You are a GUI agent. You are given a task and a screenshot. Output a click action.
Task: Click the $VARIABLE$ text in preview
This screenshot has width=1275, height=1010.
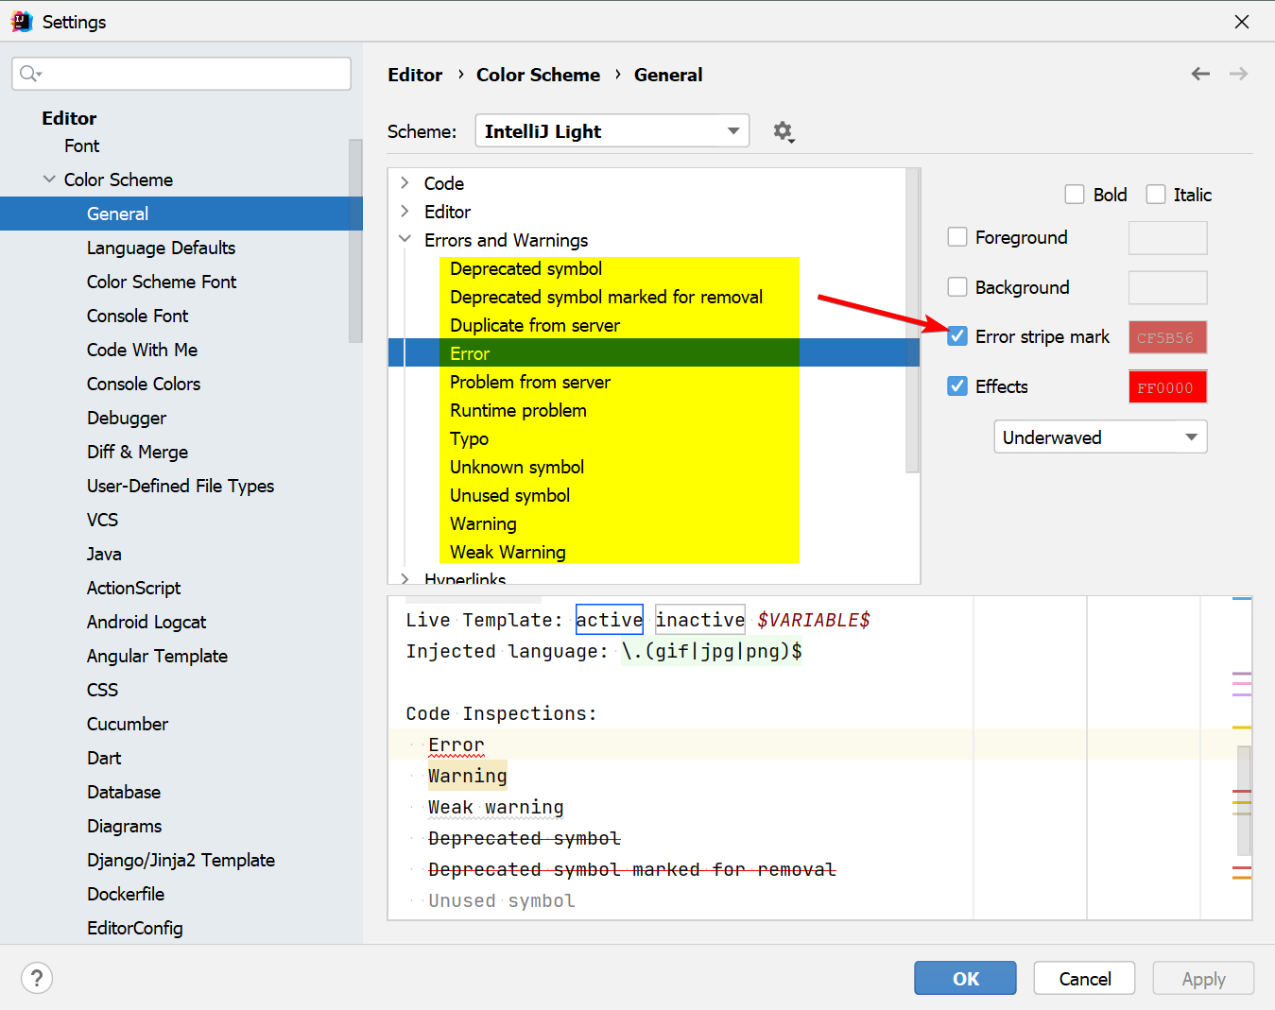coord(813,620)
